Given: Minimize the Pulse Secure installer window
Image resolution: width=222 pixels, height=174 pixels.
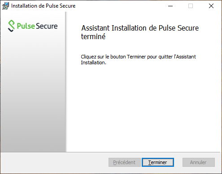Looking at the screenshot, I should 170,6.
